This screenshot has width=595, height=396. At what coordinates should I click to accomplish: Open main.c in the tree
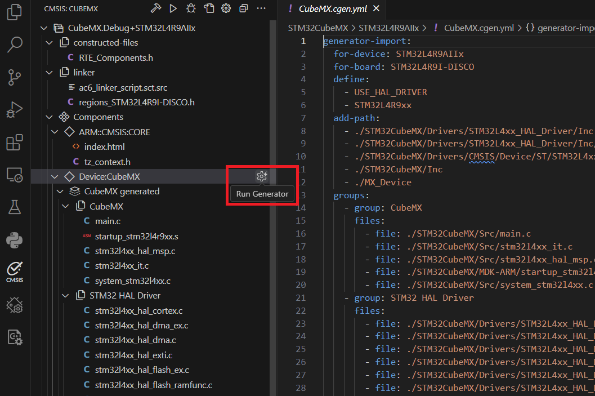[108, 221]
